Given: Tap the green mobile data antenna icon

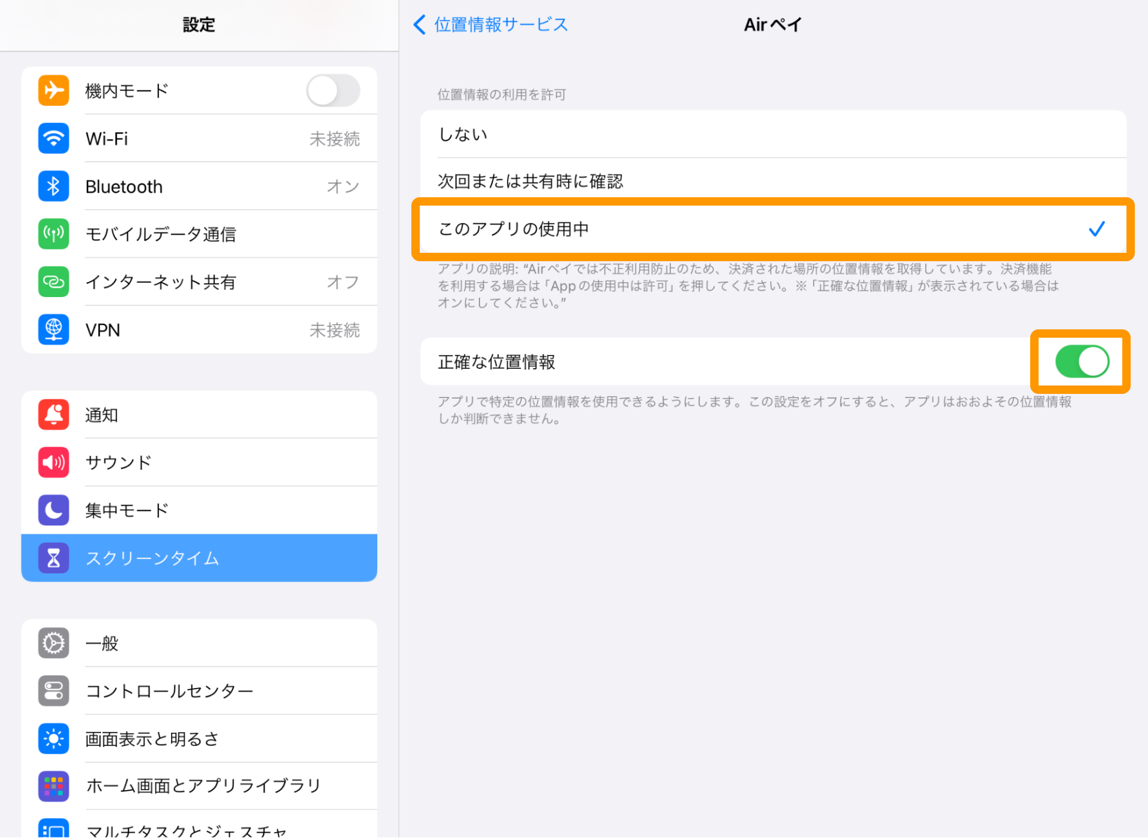Looking at the screenshot, I should [x=53, y=234].
